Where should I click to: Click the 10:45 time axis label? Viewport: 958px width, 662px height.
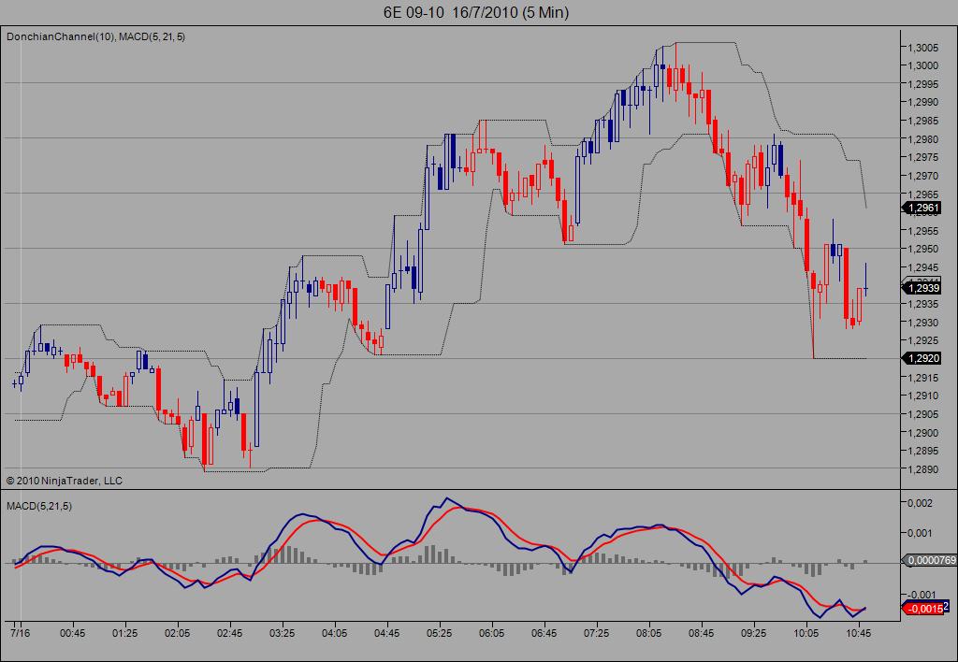tap(859, 633)
